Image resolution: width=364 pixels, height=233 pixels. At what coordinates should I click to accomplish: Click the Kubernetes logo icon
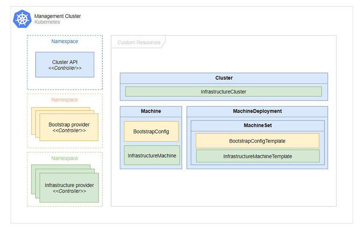pyautogui.click(x=22, y=19)
